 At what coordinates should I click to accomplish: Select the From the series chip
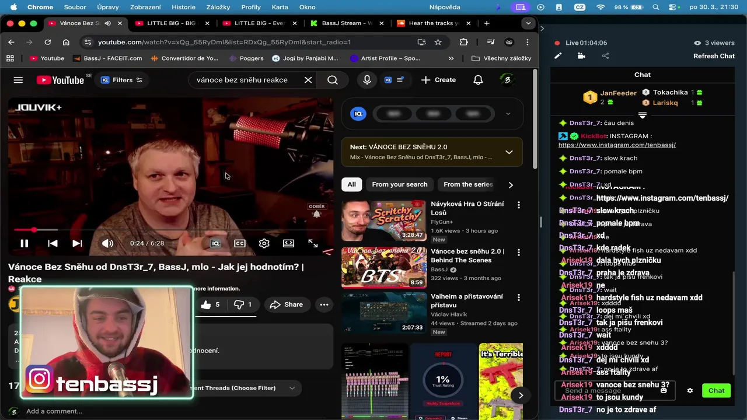coord(468,184)
